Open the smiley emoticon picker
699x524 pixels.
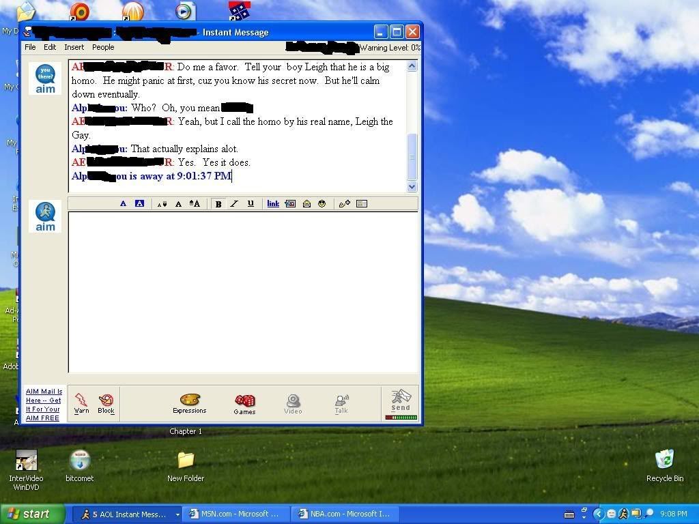coord(322,203)
